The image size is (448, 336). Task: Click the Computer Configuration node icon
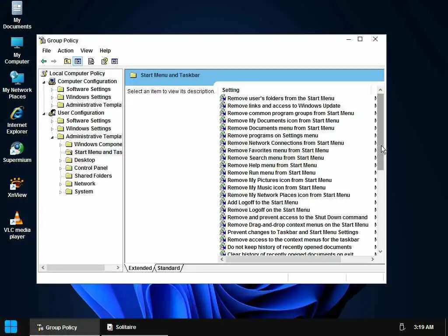(52, 81)
